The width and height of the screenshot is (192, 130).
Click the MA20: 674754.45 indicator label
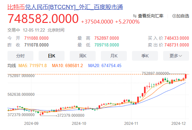tap(105, 66)
